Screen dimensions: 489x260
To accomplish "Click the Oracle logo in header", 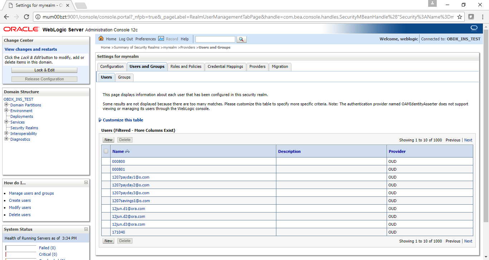I will coord(21,29).
